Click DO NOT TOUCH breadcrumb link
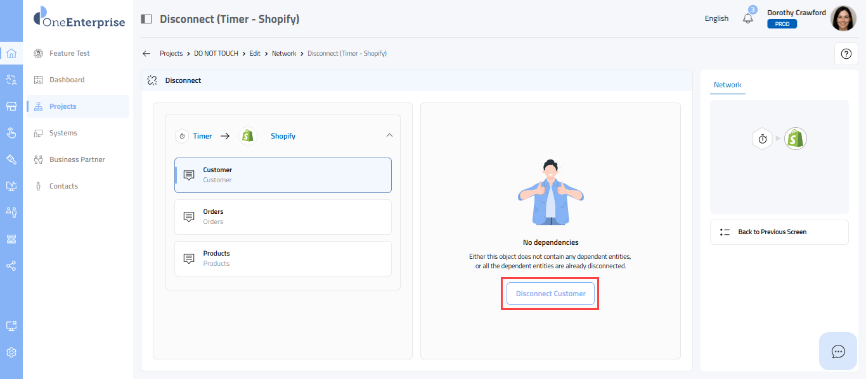Screen dimensions: 866x379 (216, 54)
